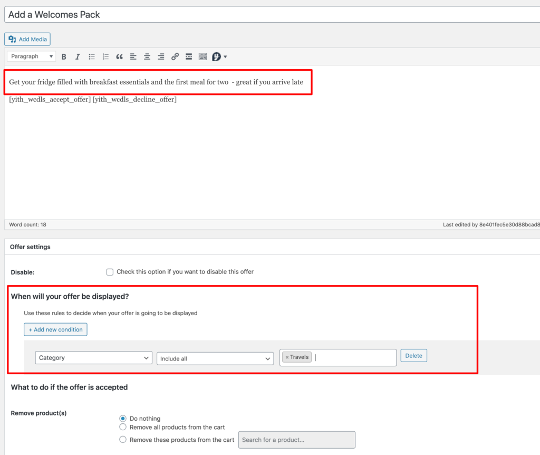Click the yith_wcdls_accept_offer shortcode text
The width and height of the screenshot is (540, 455).
pos(50,100)
